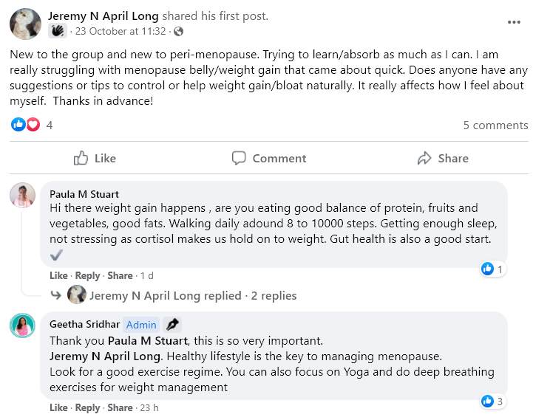Image resolution: width=533 pixels, height=417 pixels.
Task: Click the pen badge icon beside Admin
Action: tap(172, 324)
